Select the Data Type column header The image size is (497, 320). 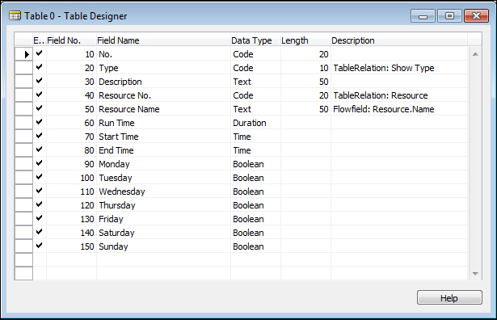(255, 40)
